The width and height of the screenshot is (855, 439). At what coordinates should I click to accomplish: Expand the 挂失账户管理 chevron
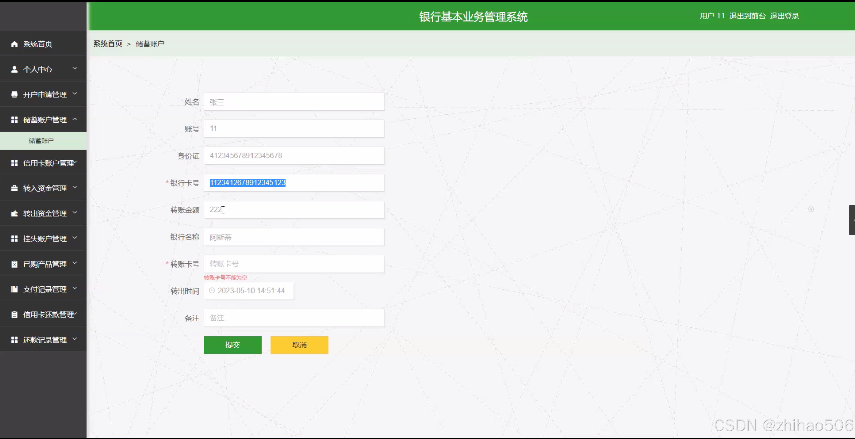point(75,238)
